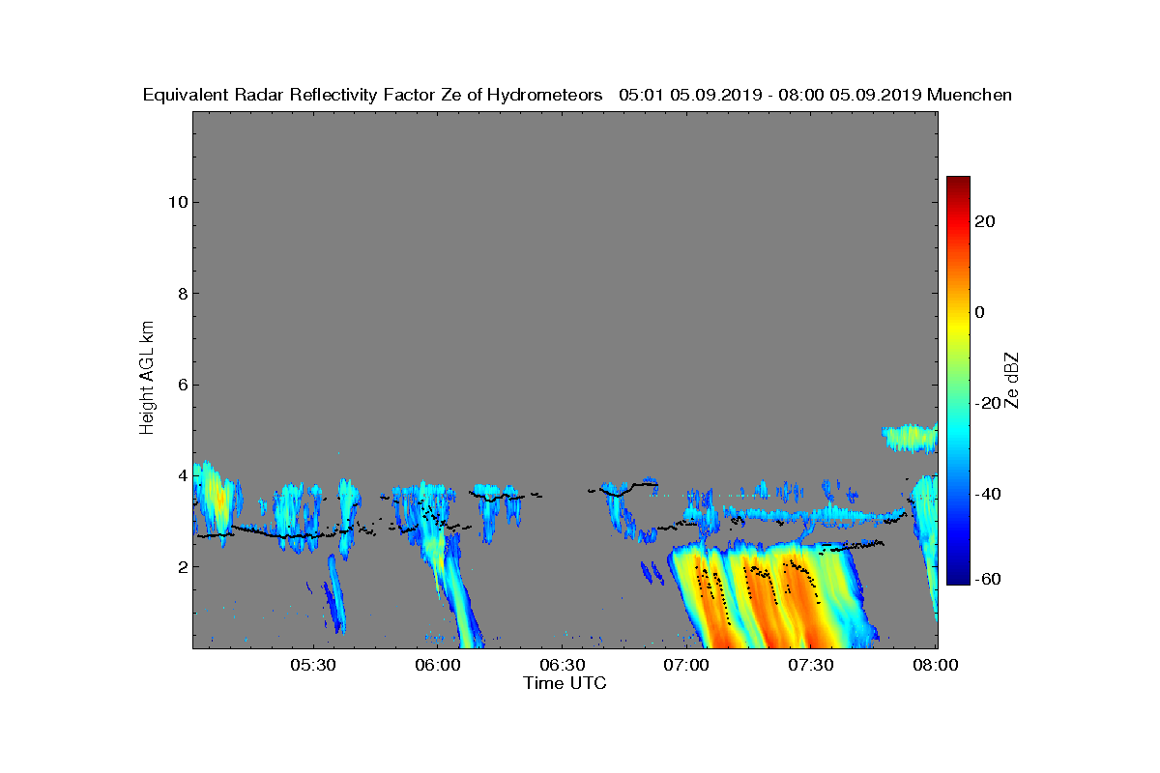Click the isolated cloud layer at 5 km near 08:00

tap(910, 438)
